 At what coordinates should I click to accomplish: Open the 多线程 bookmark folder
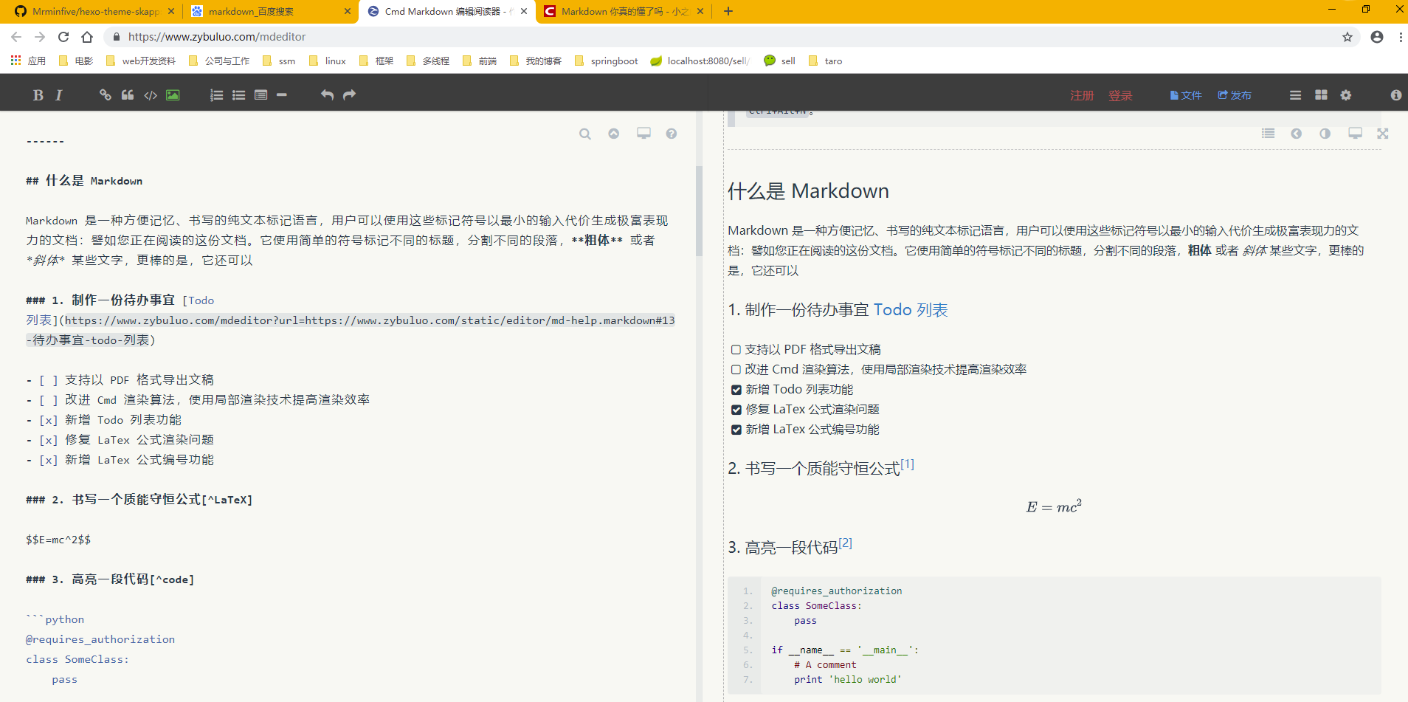pyautogui.click(x=427, y=61)
